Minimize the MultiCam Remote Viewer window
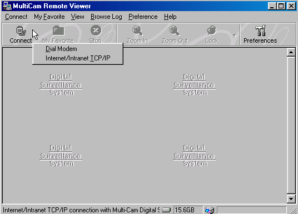The image size is (298, 214). click(x=272, y=6)
